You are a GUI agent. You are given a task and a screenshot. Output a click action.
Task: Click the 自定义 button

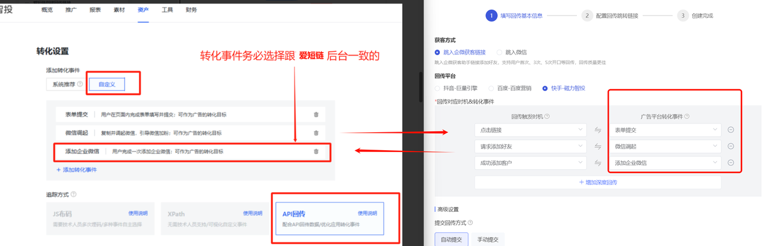107,84
